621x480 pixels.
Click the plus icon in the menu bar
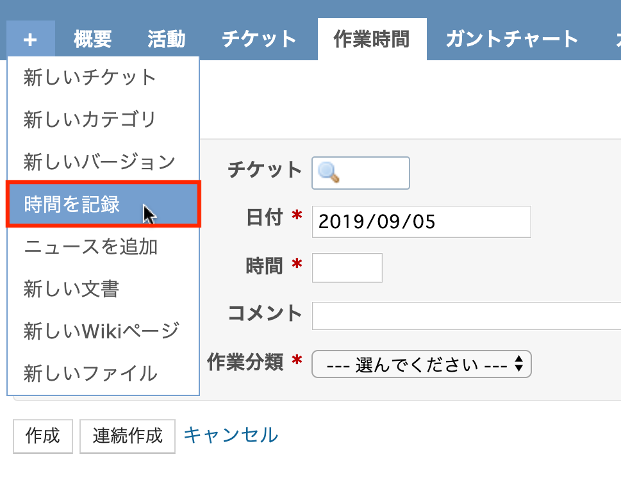click(x=31, y=39)
